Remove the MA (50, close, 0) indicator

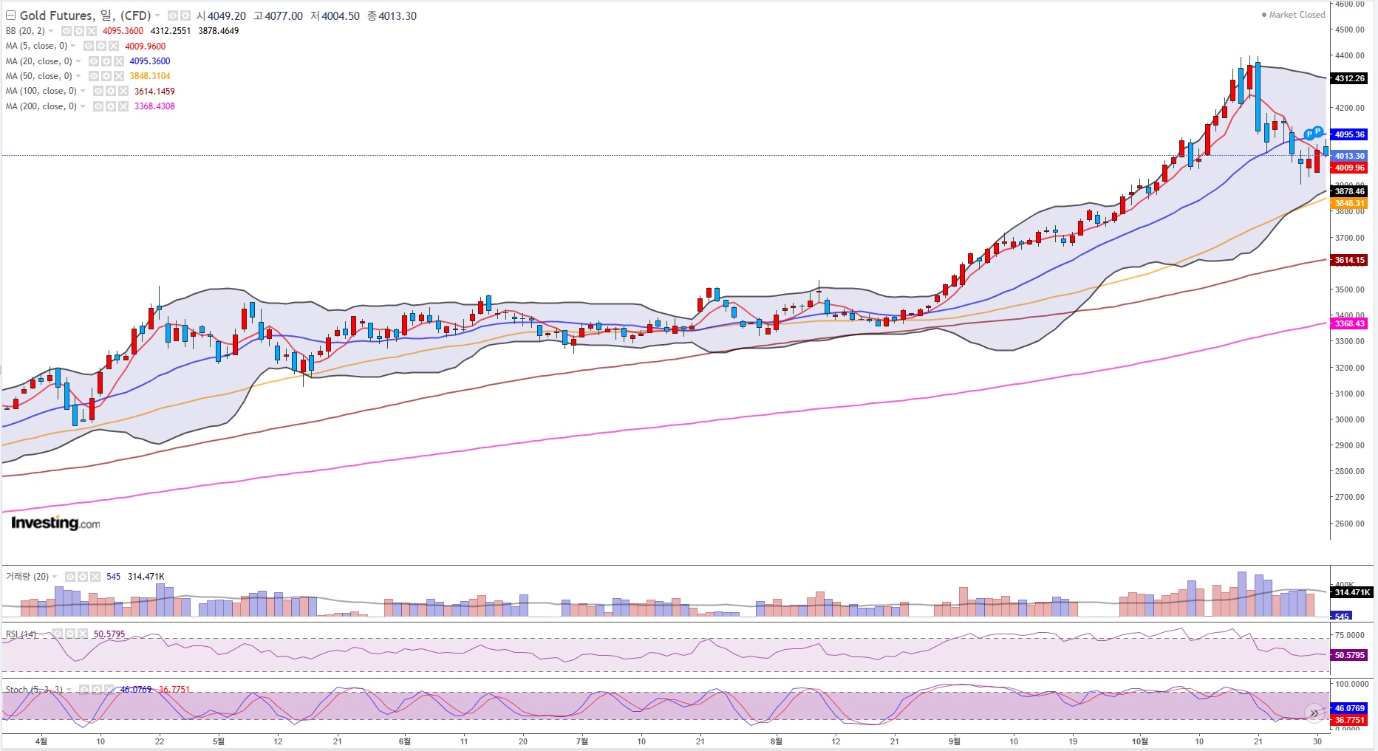[x=119, y=76]
